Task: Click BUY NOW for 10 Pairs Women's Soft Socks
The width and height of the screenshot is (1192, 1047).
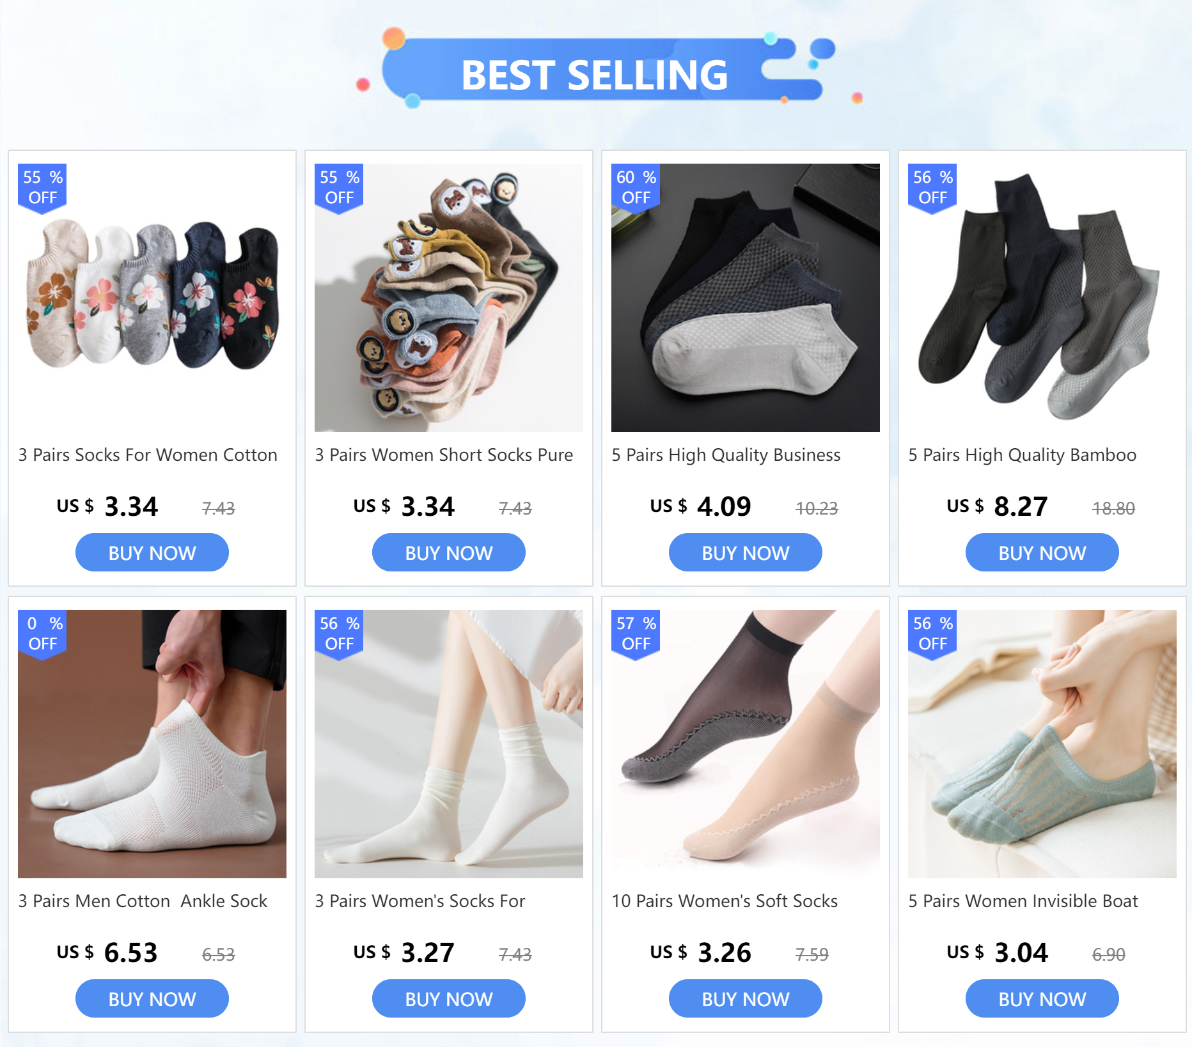Action: pos(746,999)
